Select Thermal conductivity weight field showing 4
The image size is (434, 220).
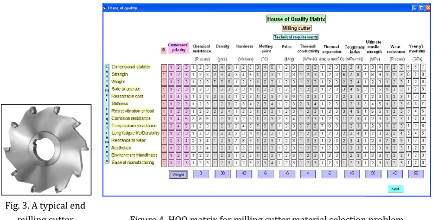[308, 174]
